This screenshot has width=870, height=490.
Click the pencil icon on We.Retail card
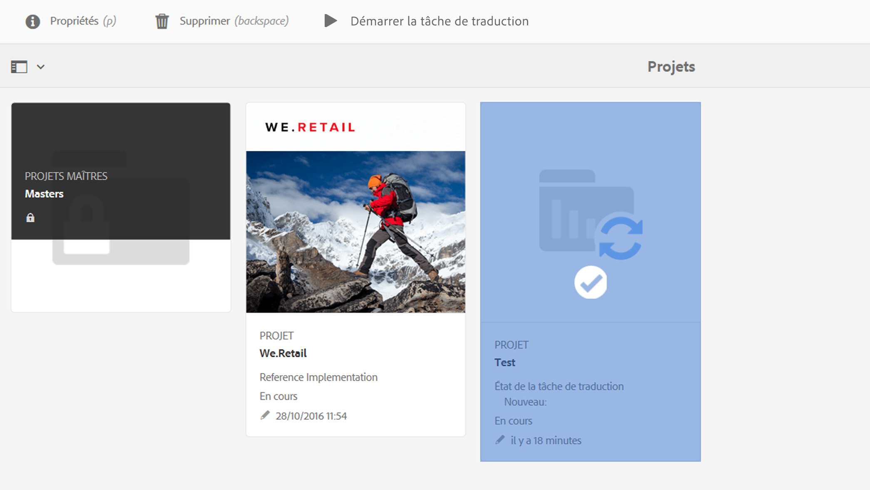click(x=265, y=415)
